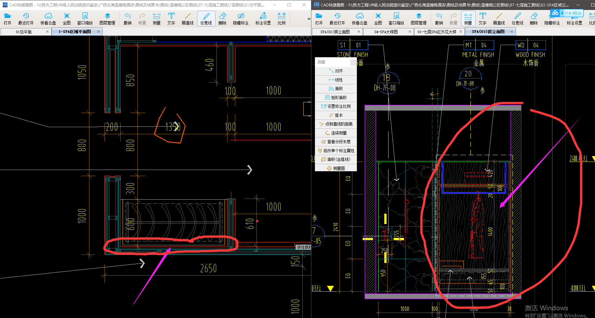The image size is (595, 318).
Task: Click 打开 icon in left CAD window
Action: (x=7, y=19)
